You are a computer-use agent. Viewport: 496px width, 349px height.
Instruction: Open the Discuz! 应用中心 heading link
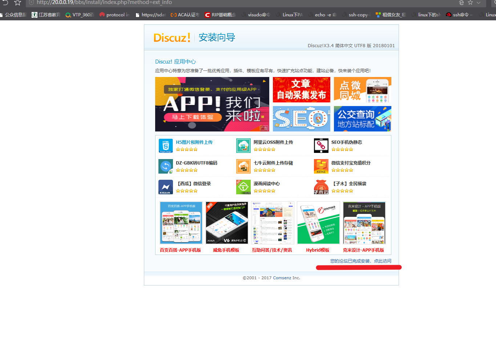176,62
